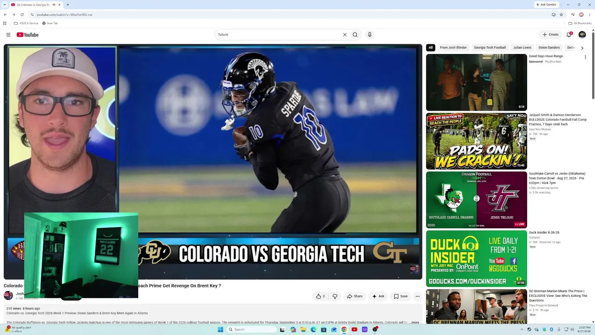The height and width of the screenshot is (335, 595).
Task: Open the red YouTube app in the taskbar
Action: pyautogui.click(x=354, y=329)
